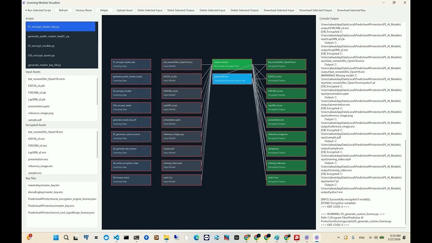Open Microsoft Edge from the taskbar
Screen dimensions: 432x243
[196, 238]
